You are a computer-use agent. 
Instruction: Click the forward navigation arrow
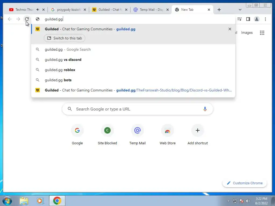click(18, 19)
